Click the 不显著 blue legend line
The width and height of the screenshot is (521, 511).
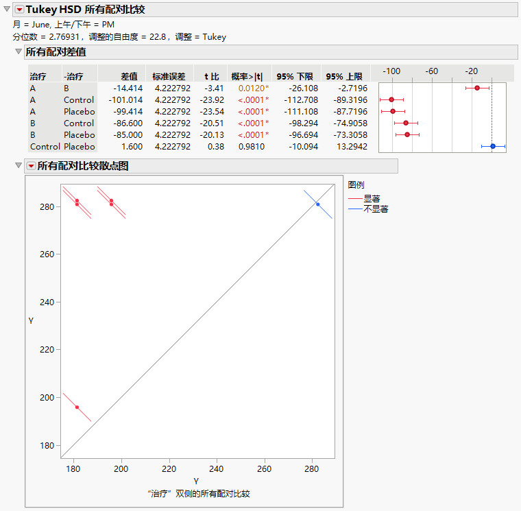[x=355, y=209]
